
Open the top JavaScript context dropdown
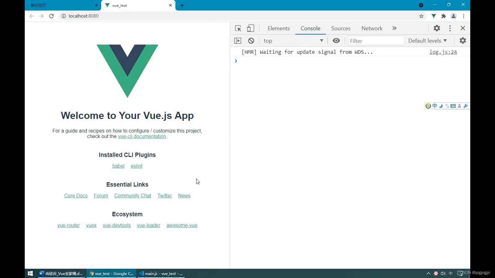pyautogui.click(x=293, y=41)
